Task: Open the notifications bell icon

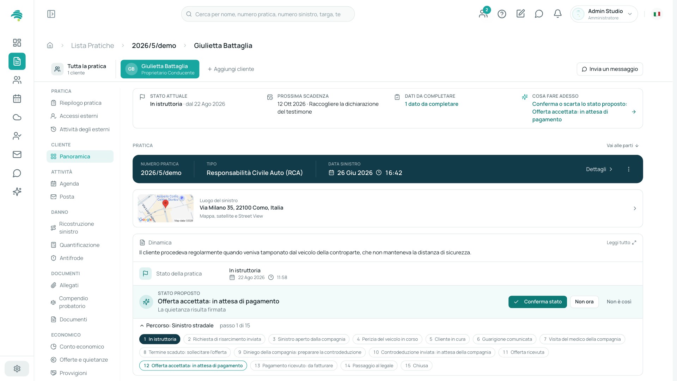Action: [x=557, y=14]
